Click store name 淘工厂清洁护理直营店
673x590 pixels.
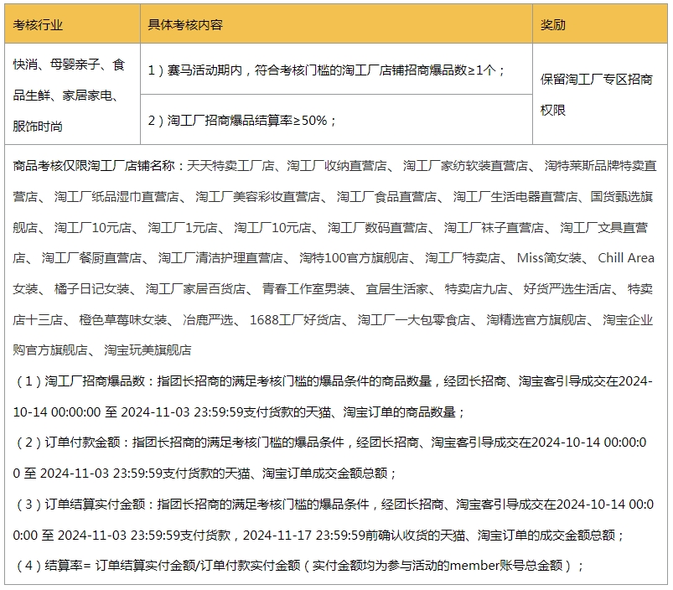[x=220, y=258]
